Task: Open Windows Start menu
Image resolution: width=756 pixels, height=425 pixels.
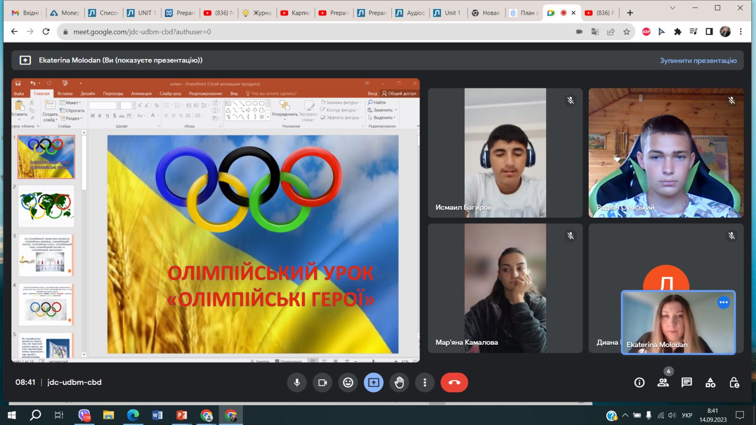Action: [12, 415]
